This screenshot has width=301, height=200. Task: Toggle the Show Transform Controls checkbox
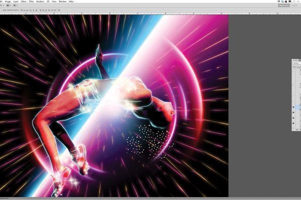[2, 10]
